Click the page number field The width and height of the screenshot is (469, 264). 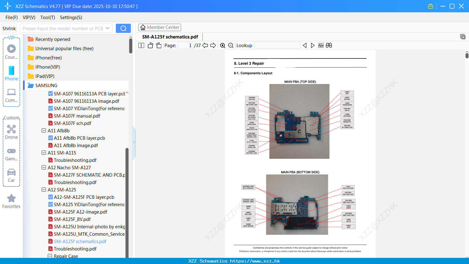pos(186,46)
